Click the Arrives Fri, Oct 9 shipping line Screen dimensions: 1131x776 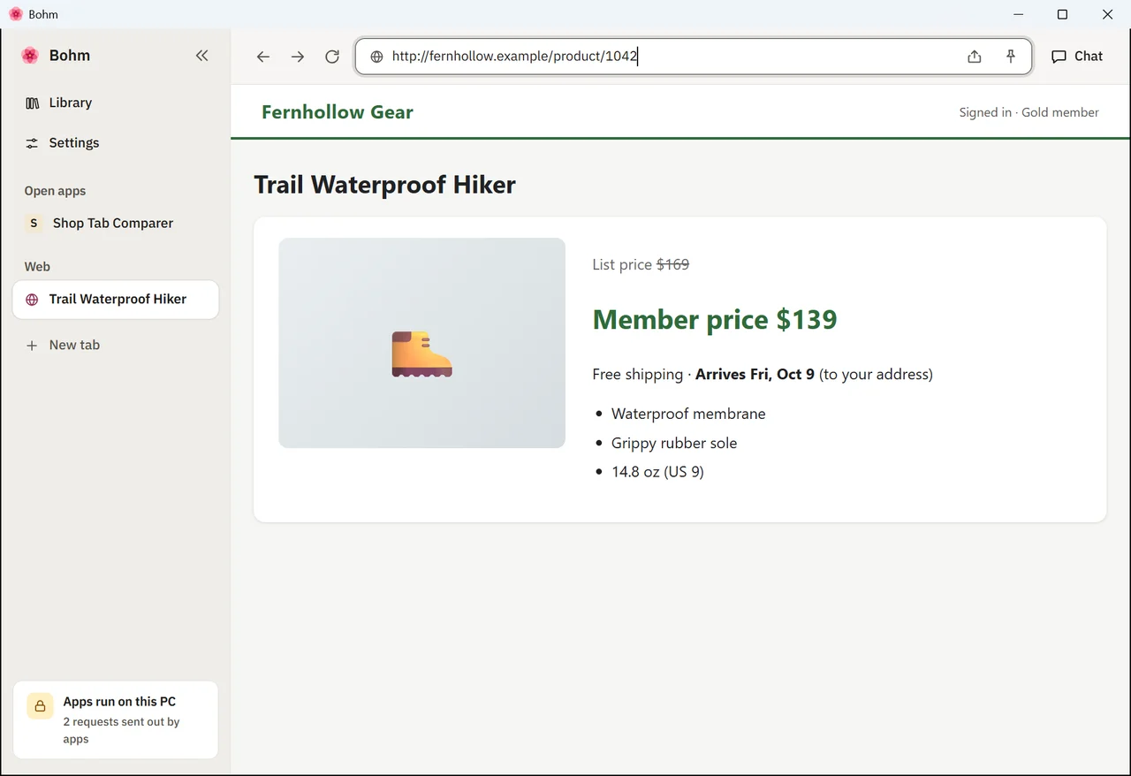point(763,374)
